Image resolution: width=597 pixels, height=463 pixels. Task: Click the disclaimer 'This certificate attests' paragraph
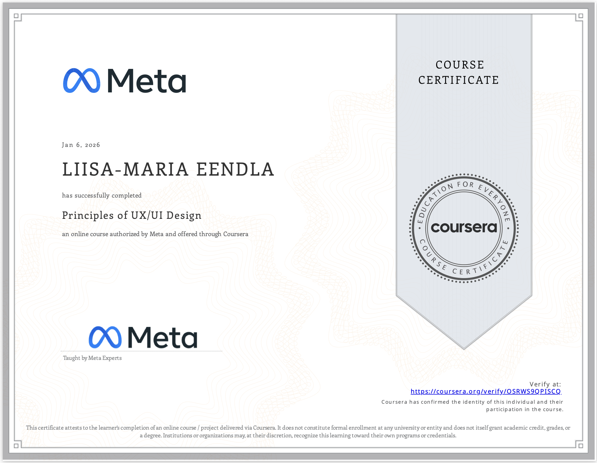click(x=298, y=432)
